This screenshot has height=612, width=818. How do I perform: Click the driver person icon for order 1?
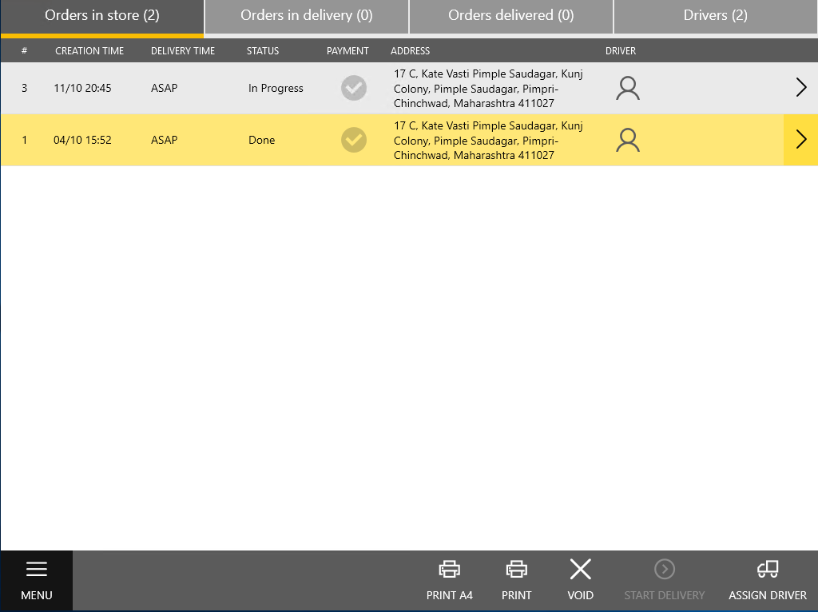(628, 139)
